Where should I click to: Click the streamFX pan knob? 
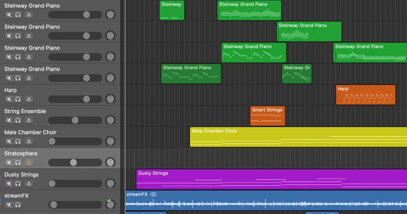point(111,205)
